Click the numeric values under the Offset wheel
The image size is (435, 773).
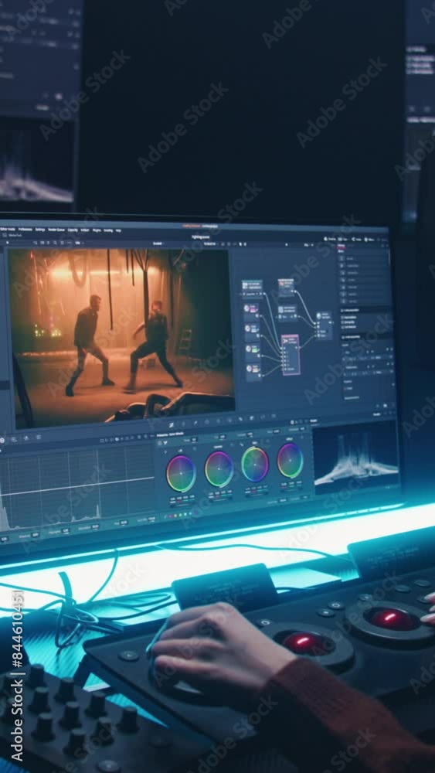[291, 485]
